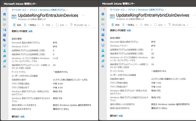Screen dimensions: 196x121
Task: Open Reports monitor icon in left sidebar
Action: point(4,45)
